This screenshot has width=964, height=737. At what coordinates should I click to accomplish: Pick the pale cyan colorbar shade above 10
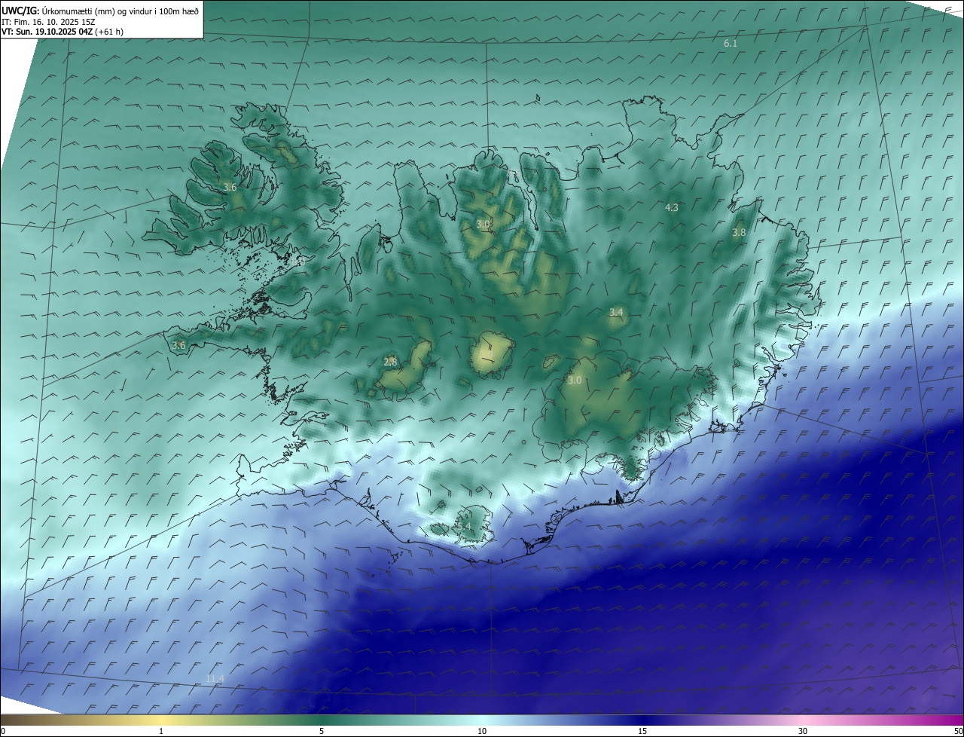click(482, 720)
